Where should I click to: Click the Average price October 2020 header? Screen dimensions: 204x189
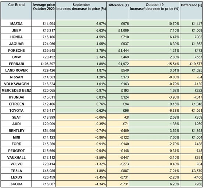pos(43,11)
